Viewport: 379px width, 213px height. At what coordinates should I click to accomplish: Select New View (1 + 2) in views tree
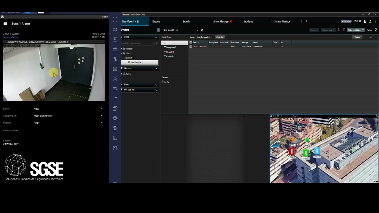(140, 62)
